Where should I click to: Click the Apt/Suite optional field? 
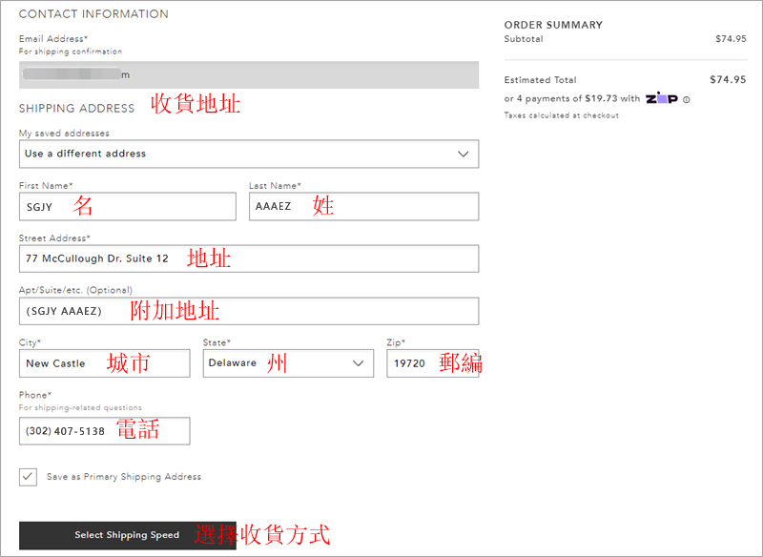(x=249, y=311)
